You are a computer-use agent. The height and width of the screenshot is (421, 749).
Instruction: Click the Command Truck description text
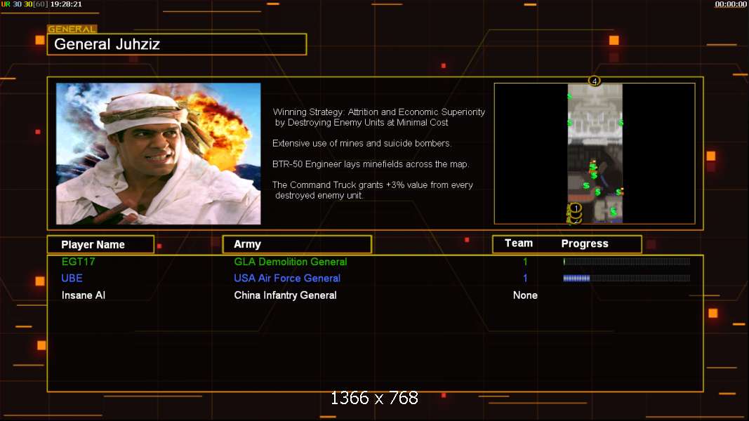373,190
